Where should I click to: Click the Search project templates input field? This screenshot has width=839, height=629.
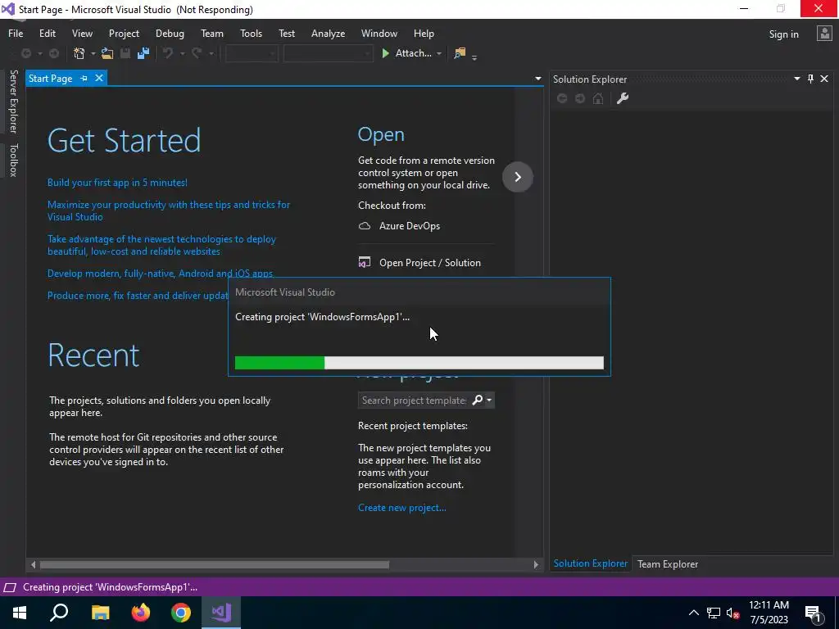click(414, 400)
